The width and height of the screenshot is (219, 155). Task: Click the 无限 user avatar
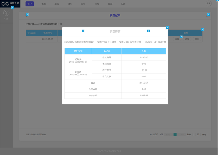(x=209, y=3)
